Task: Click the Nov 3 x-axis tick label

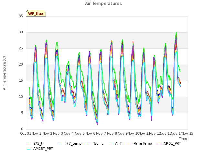Action: [58, 133]
